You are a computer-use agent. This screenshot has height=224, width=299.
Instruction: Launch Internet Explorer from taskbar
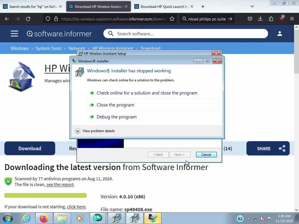point(26,218)
